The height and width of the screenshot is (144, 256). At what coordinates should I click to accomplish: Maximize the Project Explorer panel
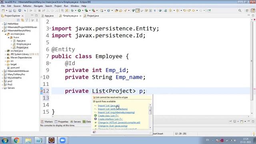(x=36, y=16)
